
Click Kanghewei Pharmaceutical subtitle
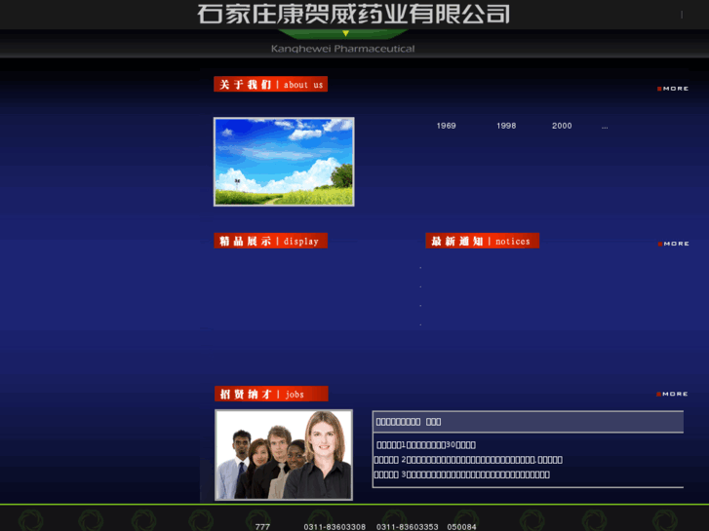342,49
